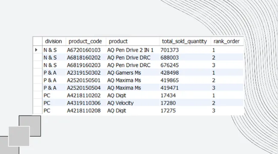Screen dimensions: 278x154
Task: Click P & A division in row A2520150504
Action: (50, 88)
